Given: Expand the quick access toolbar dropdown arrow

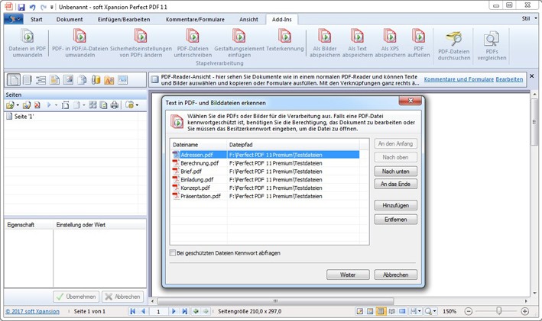Looking at the screenshot, I should [51, 7].
